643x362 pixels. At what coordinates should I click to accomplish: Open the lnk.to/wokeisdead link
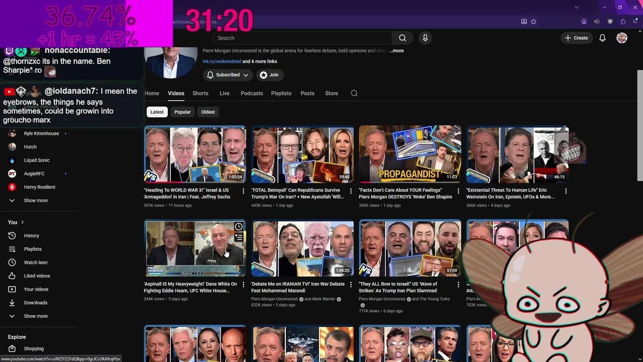222,61
